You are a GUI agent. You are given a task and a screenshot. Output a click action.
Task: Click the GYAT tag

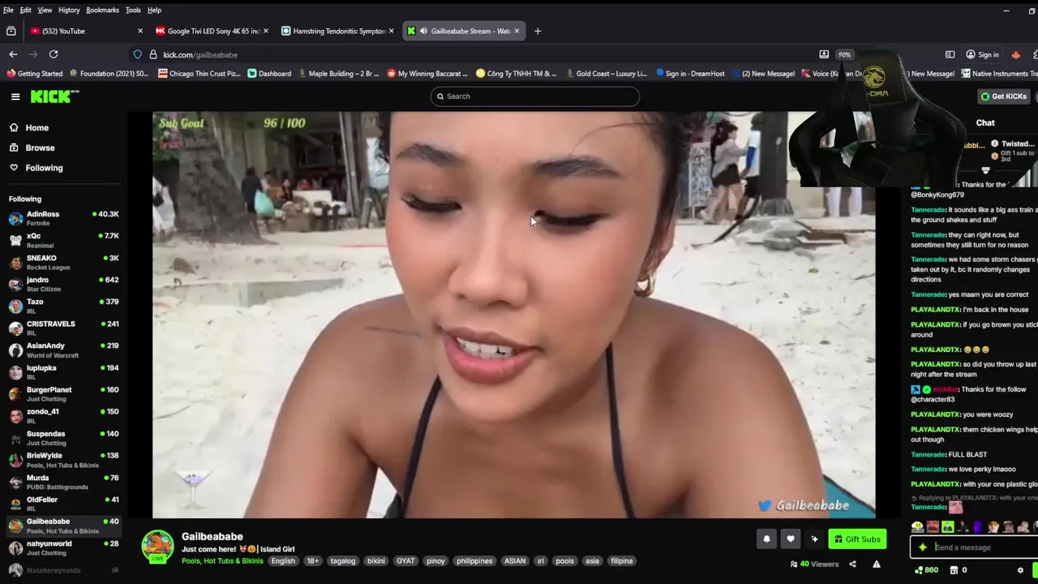pos(405,561)
